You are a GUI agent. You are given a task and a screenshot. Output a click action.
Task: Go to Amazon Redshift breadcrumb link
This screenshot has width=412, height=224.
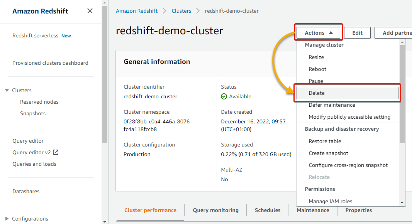137,11
